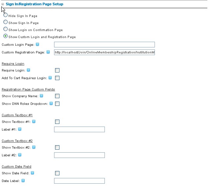Image resolution: width=209 pixels, height=186 pixels.
Task: Collapse the Sign In/Registration Page Setup section
Action: [3, 4]
